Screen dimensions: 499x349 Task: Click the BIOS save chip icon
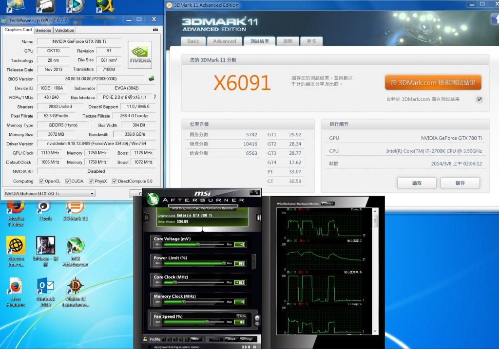point(152,79)
